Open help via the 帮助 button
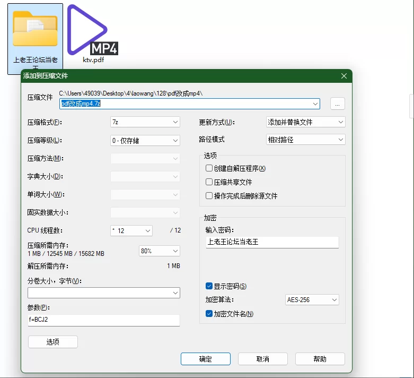This screenshot has height=378, width=414. tap(320, 359)
